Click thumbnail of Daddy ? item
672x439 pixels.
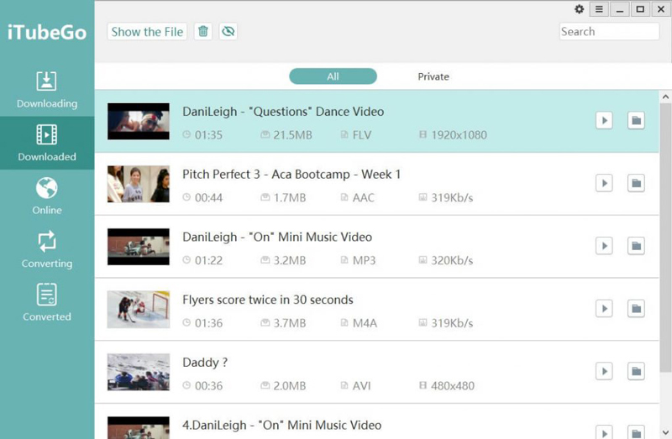[x=139, y=372]
